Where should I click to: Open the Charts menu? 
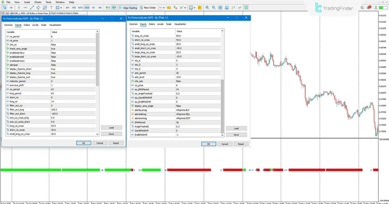[x=38, y=2]
